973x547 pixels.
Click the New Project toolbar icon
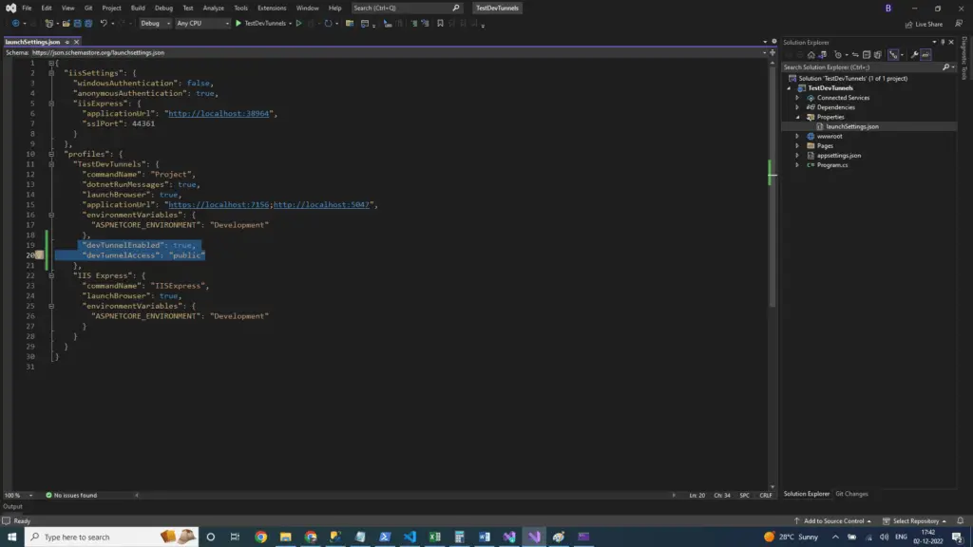tap(49, 24)
